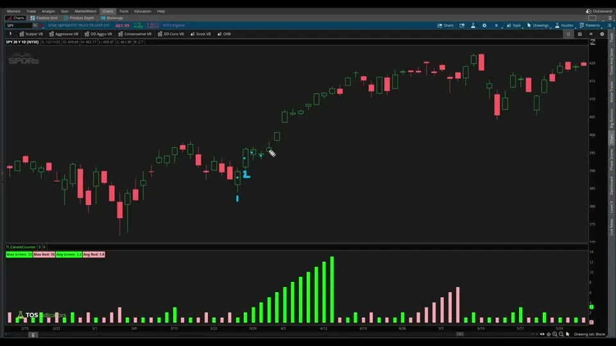Open the Patterns dropdown
This screenshot has height=346, width=616.
[x=590, y=26]
